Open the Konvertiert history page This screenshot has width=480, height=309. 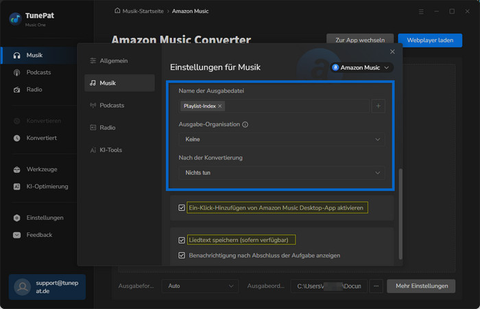coord(41,138)
